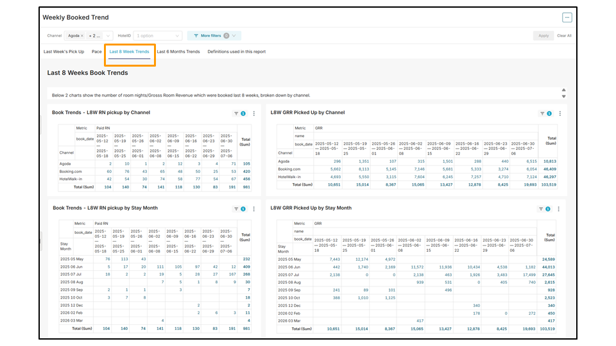Click Paid RN metric header in Channel table
616x346 pixels.
pyautogui.click(x=103, y=128)
